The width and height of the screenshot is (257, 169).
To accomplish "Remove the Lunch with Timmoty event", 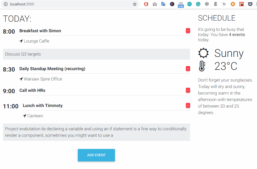I will 188,105.
